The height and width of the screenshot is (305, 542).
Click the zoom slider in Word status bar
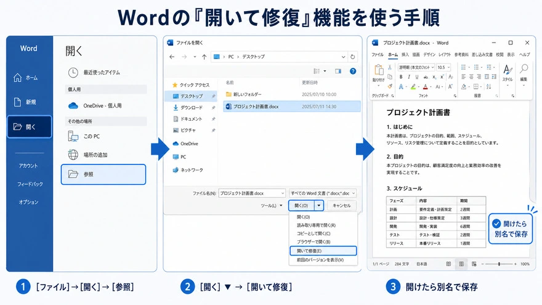click(499, 264)
